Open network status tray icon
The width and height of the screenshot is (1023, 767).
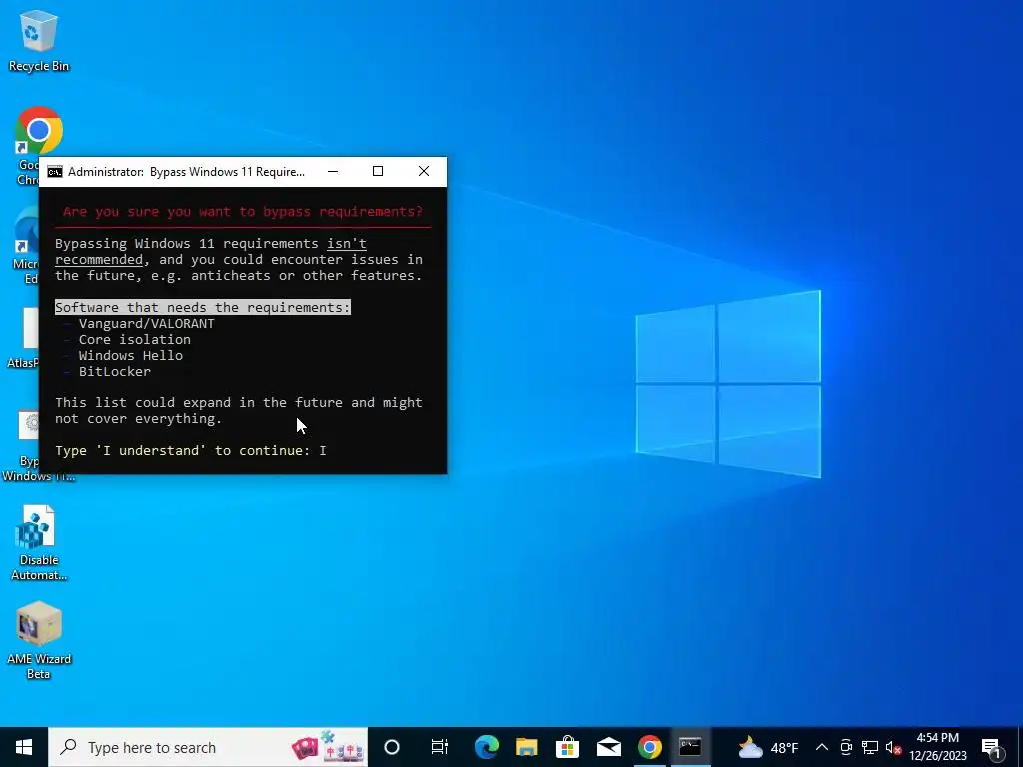(870, 747)
